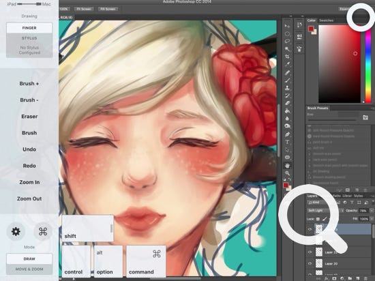Choose FINGER drawing input
The height and width of the screenshot is (281, 375).
[x=29, y=28]
